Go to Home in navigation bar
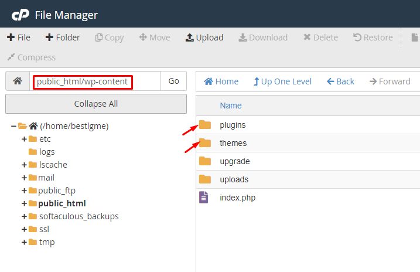This screenshot has height=272, width=420. 221,81
